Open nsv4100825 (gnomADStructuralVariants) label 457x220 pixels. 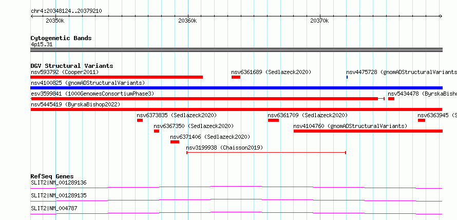[88, 83]
